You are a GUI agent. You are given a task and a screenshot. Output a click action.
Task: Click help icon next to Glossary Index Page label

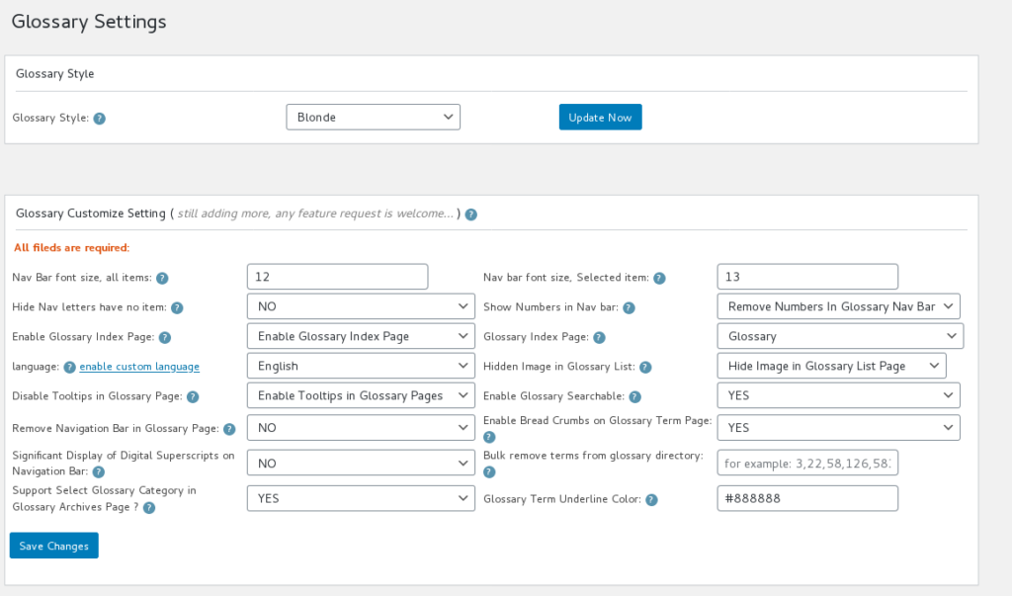pos(599,338)
